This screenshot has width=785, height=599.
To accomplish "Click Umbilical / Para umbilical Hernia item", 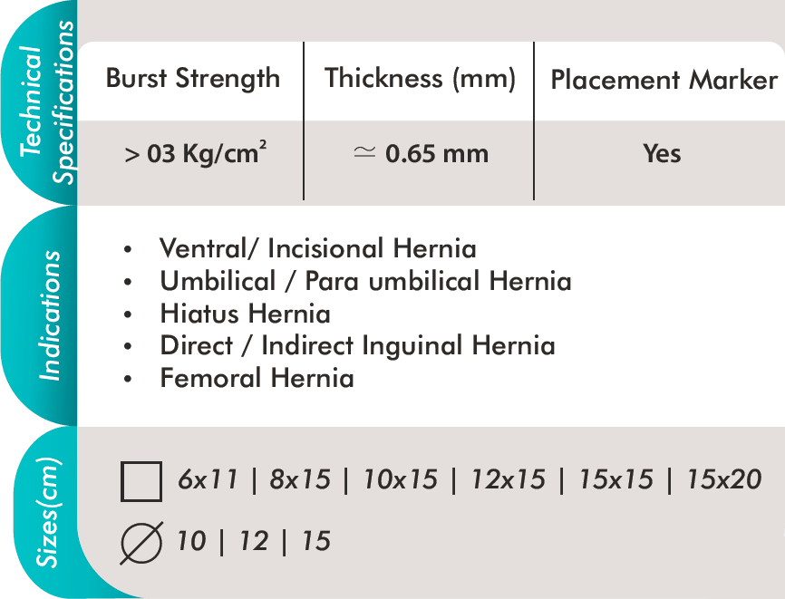I will [x=365, y=281].
